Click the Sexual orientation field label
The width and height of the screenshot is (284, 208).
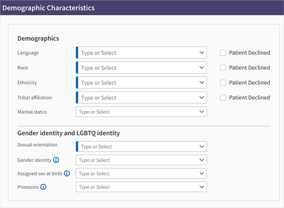click(x=37, y=145)
